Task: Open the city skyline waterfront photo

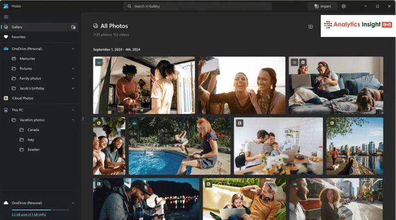Action: click(x=354, y=146)
